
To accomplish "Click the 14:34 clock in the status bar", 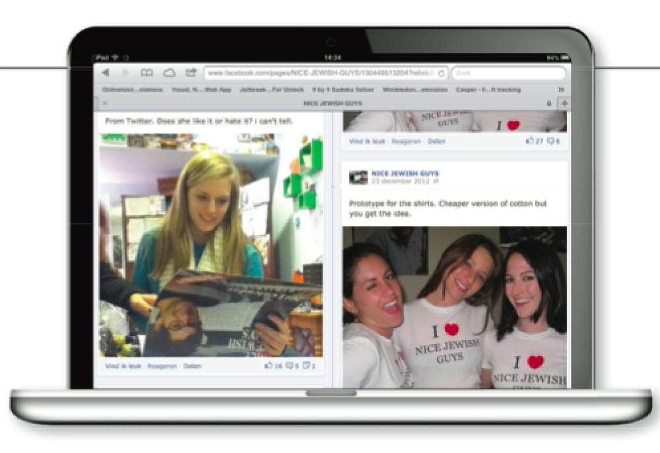I will pos(333,57).
